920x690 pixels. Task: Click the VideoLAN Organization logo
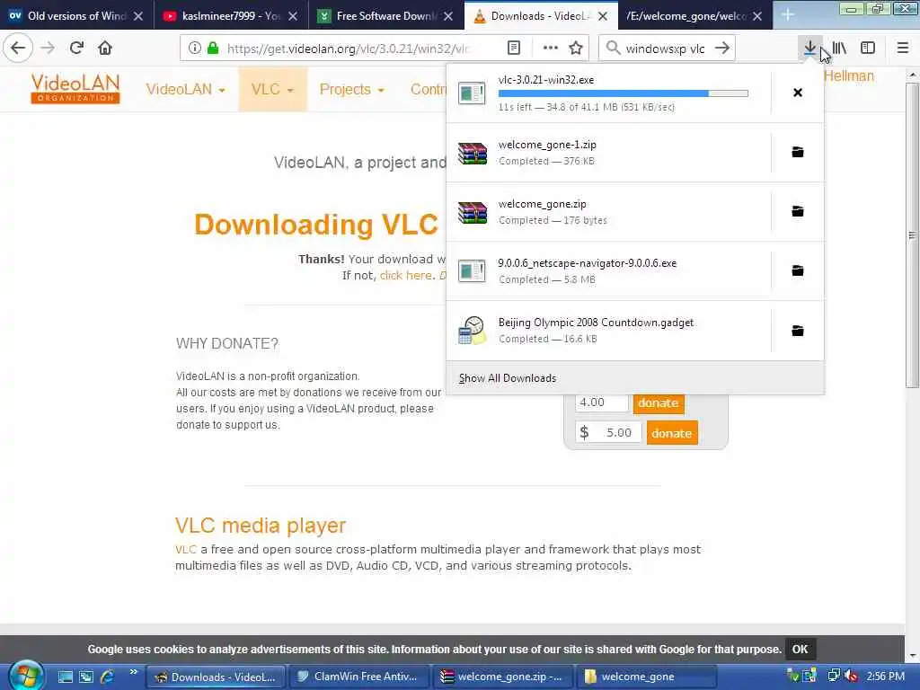coord(75,89)
